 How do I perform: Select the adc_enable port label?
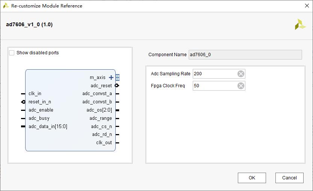pyautogui.click(x=41, y=110)
